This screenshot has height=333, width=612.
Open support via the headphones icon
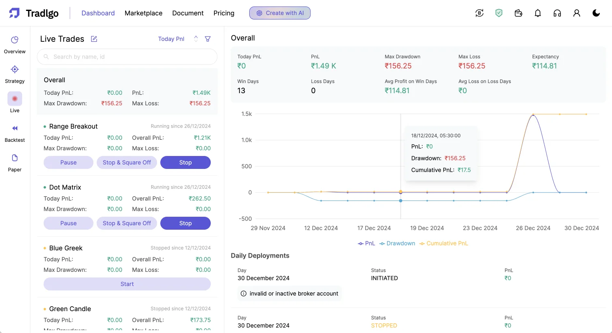point(557,13)
